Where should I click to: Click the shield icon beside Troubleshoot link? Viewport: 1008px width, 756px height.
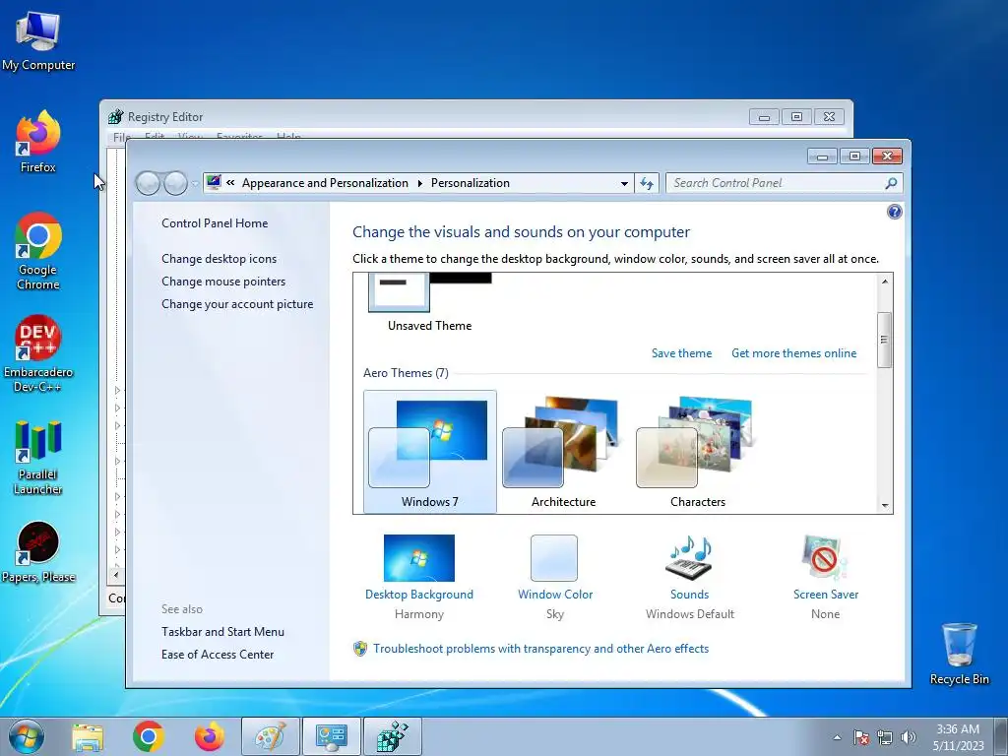point(360,648)
